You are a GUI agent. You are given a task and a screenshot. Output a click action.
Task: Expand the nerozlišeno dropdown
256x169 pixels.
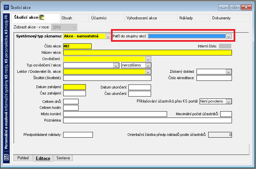148,65
